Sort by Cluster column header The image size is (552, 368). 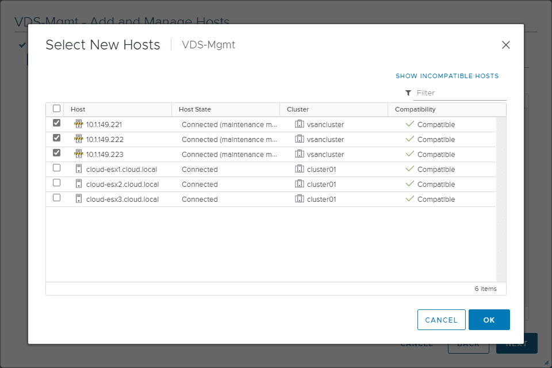[x=298, y=109]
